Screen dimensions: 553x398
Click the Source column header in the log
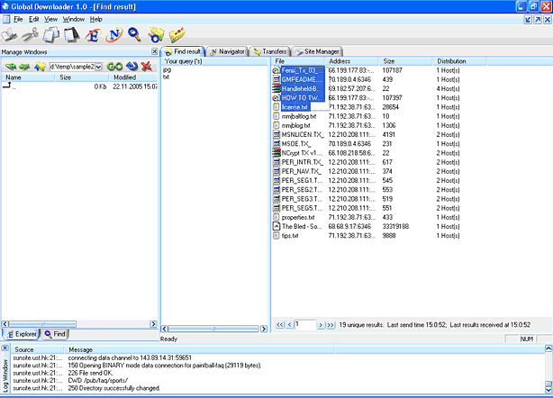tap(37, 349)
